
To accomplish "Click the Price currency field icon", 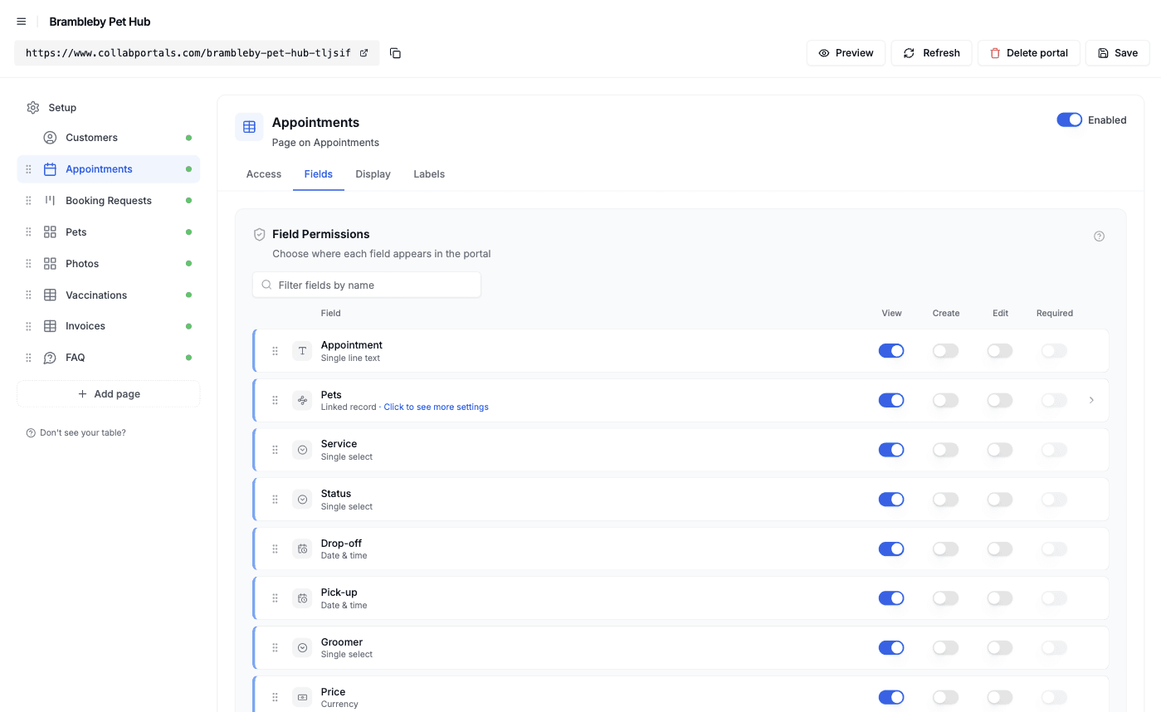I will pyautogui.click(x=302, y=697).
